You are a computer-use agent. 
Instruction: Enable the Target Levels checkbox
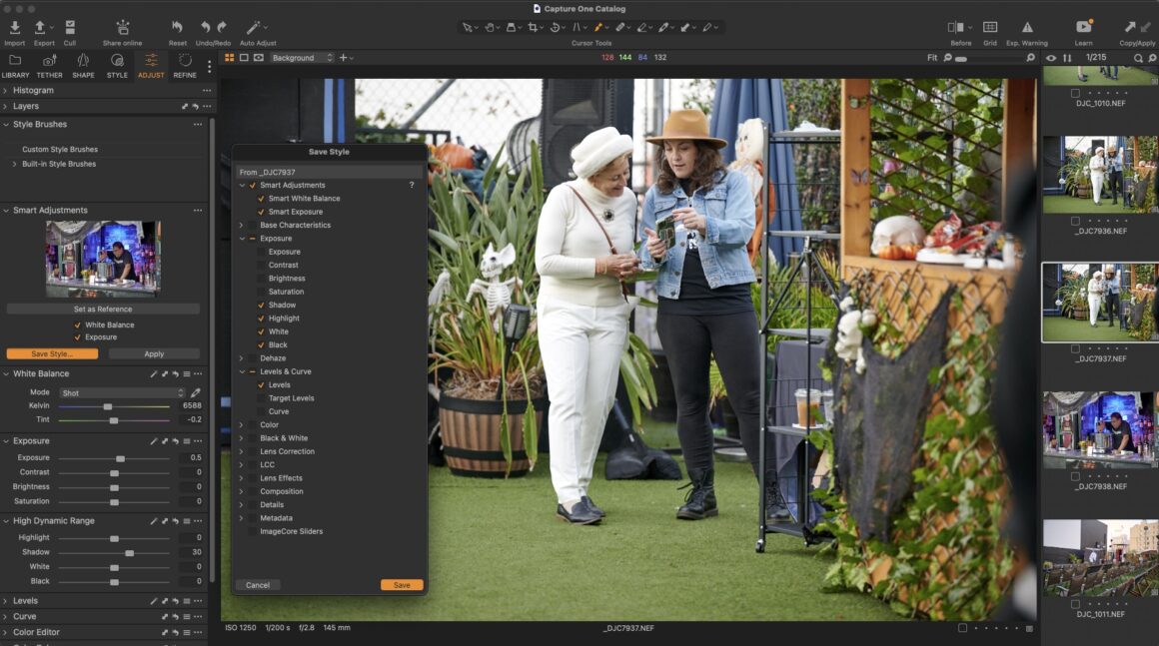261,398
